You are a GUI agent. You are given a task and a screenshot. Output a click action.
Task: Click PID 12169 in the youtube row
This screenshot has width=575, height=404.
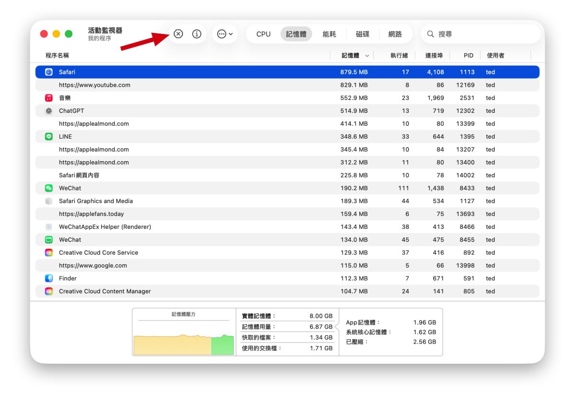pyautogui.click(x=465, y=85)
